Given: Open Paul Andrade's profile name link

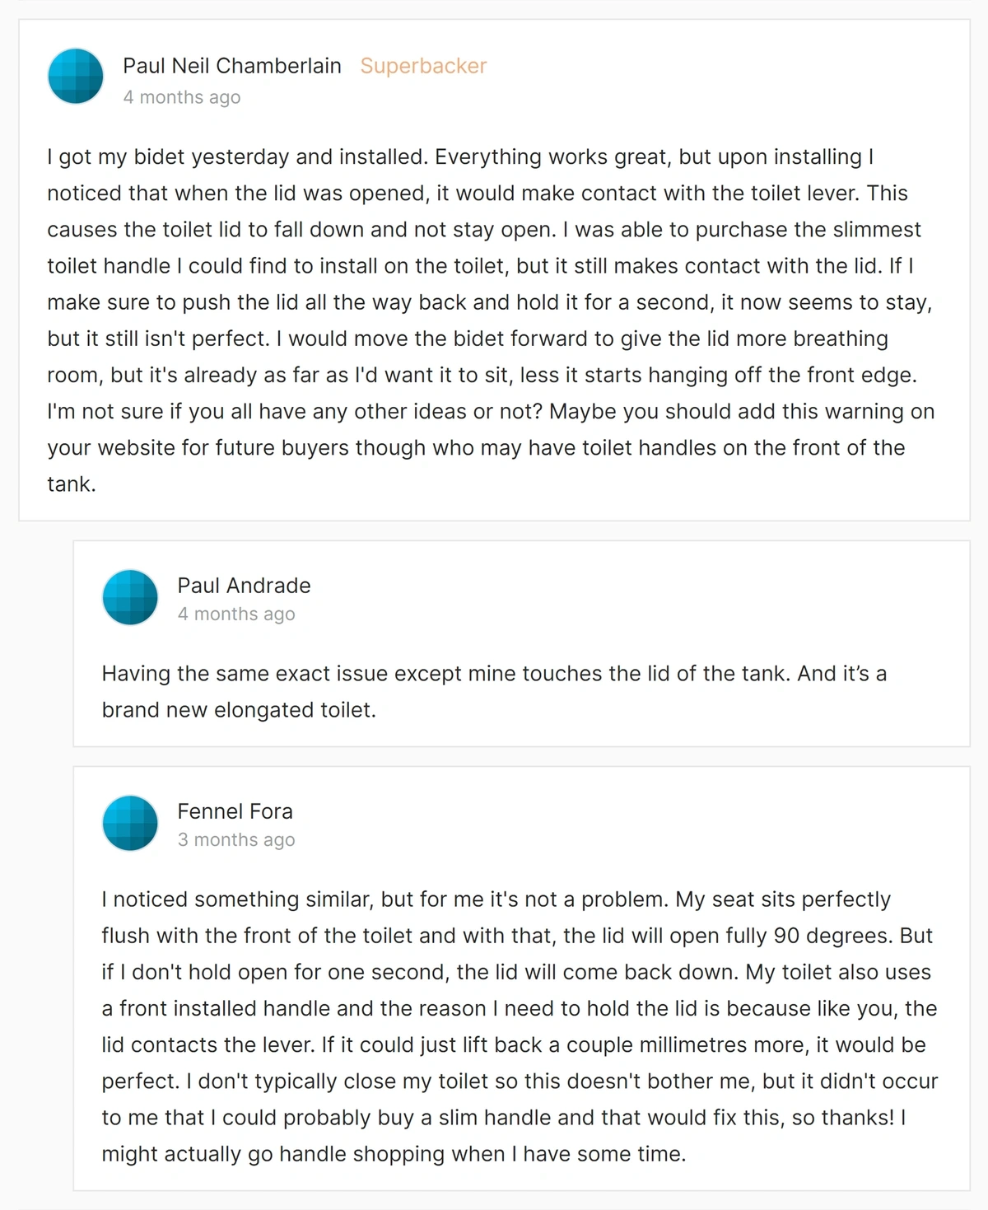Looking at the screenshot, I should click(245, 586).
